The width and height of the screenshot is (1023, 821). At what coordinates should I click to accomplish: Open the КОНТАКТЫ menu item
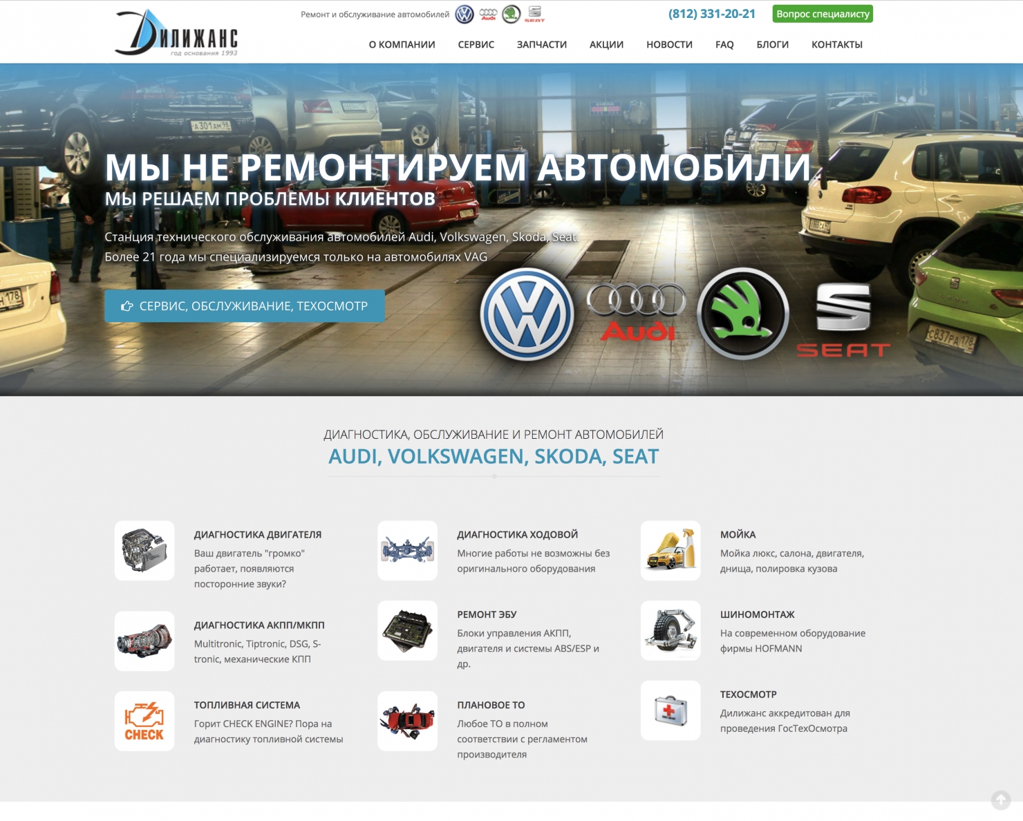(837, 44)
